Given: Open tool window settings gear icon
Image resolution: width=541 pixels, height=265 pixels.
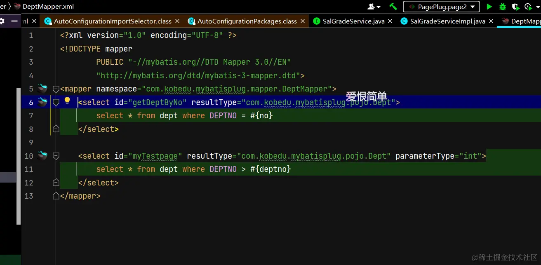Looking at the screenshot, I should 2,21.
